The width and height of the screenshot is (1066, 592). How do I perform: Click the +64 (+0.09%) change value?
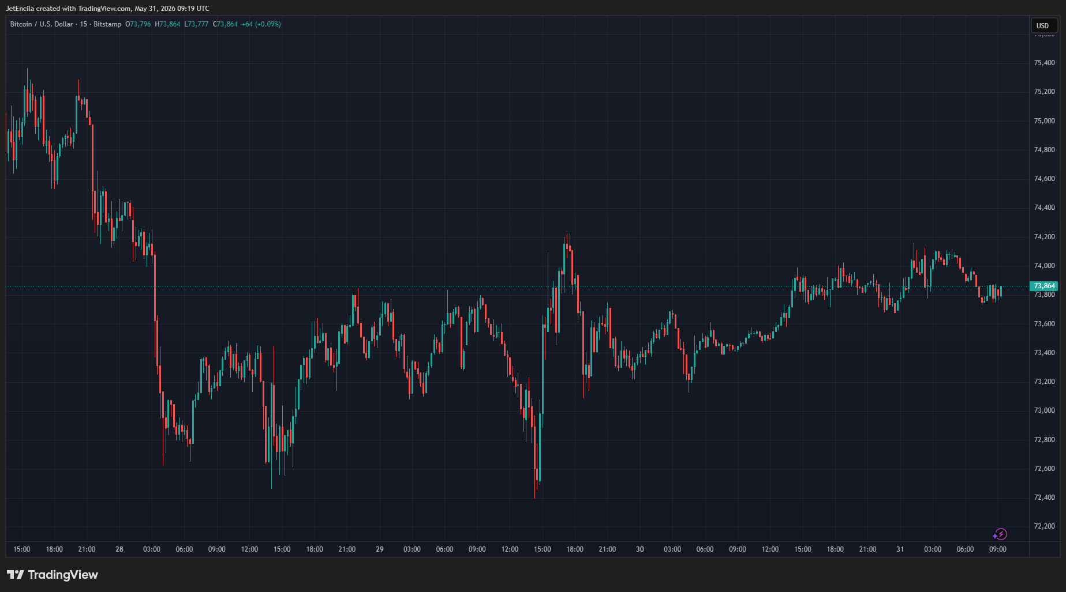[x=261, y=24]
